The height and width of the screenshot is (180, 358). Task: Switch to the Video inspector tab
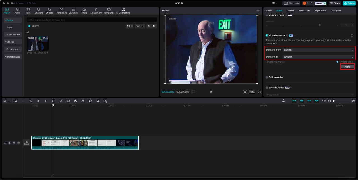[x=268, y=11]
